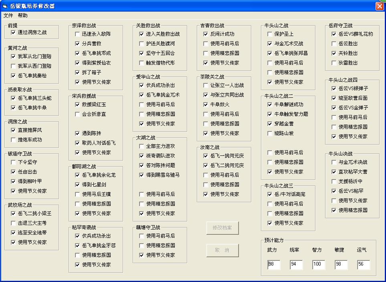Open the 帮助 menu

coord(23,15)
